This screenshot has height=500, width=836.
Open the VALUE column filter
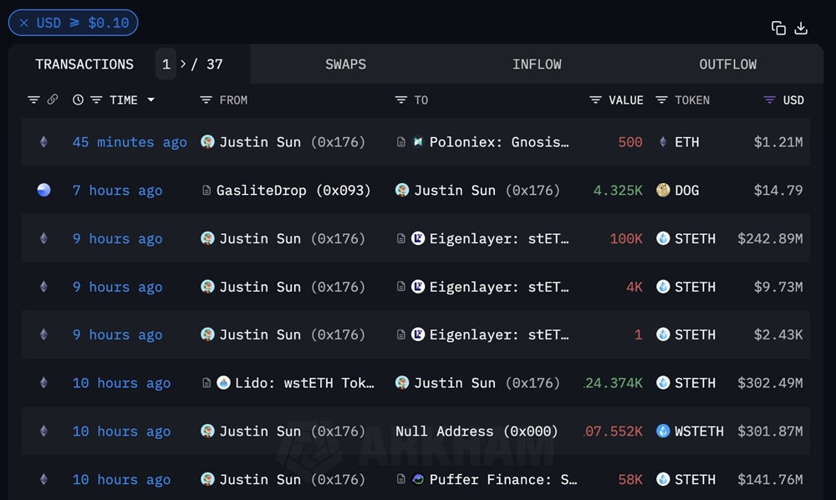pyautogui.click(x=595, y=99)
